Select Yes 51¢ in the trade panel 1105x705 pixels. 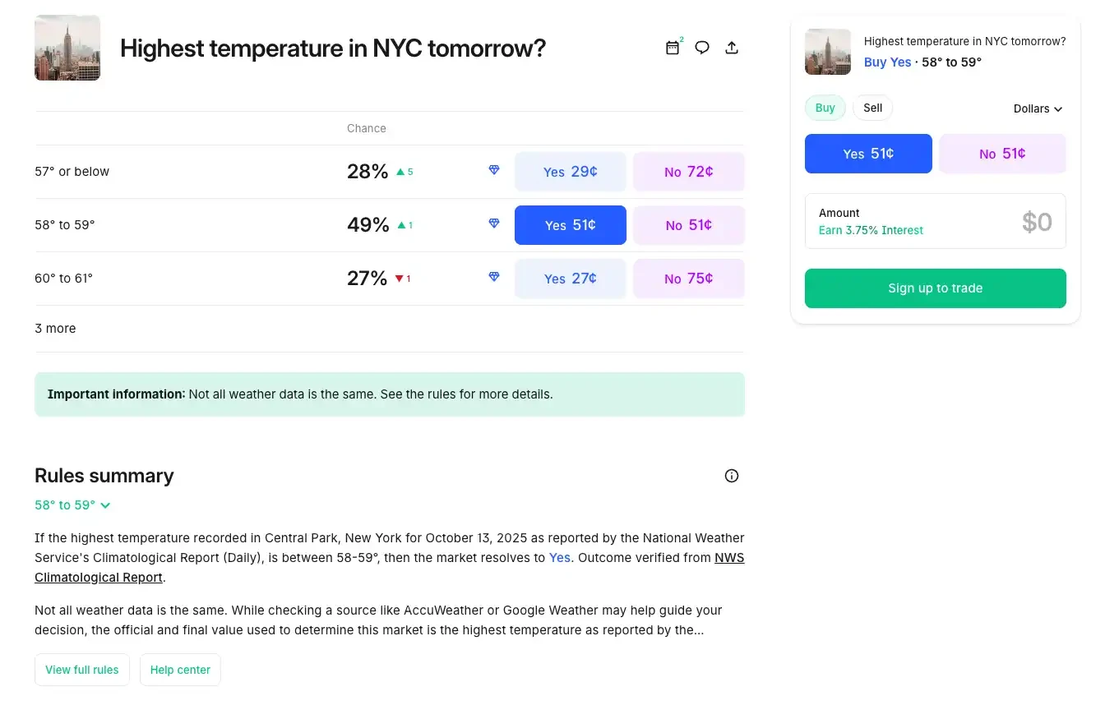coord(868,154)
